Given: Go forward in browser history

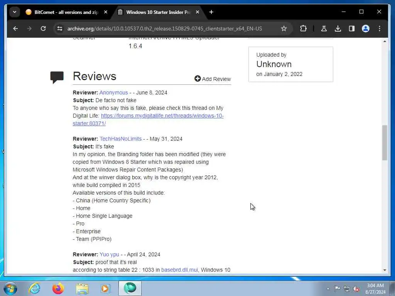Looking at the screenshot, I should coord(29,29).
